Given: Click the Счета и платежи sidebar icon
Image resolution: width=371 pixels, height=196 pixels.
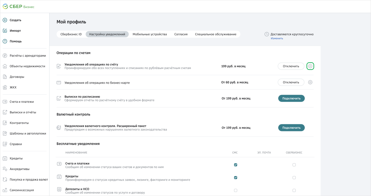Looking at the screenshot, I should click(5, 102).
